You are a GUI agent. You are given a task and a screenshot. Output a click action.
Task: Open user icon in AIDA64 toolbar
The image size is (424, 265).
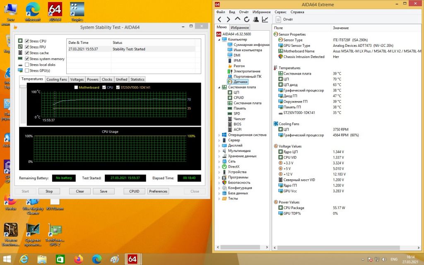pos(255,19)
